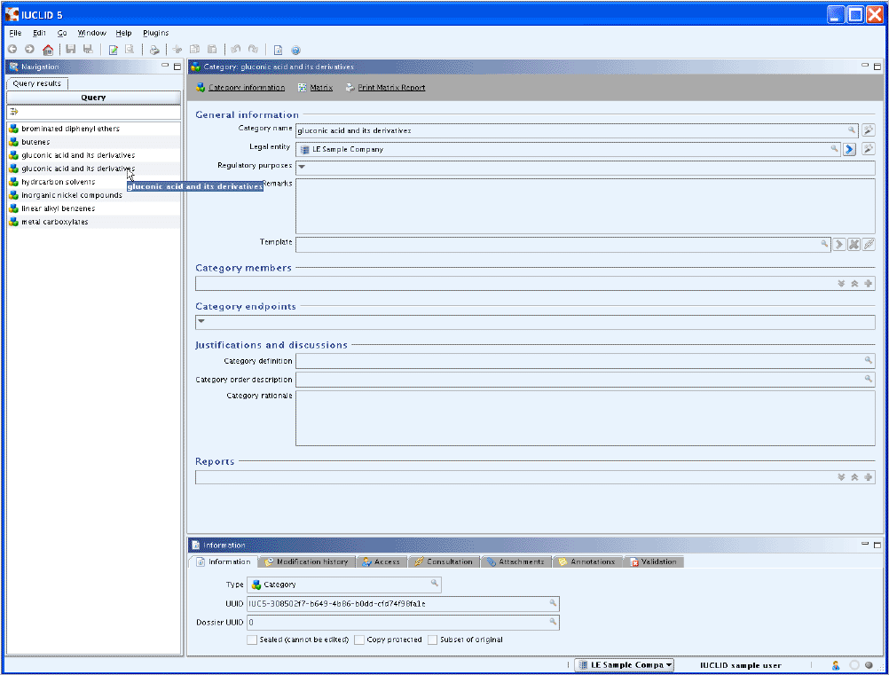The image size is (889, 675).
Task: Open the Category information link
Action: click(x=247, y=87)
